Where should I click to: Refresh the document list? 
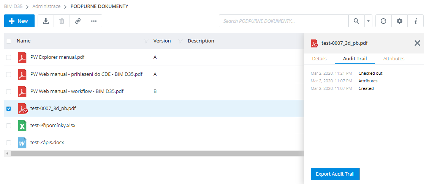383,21
